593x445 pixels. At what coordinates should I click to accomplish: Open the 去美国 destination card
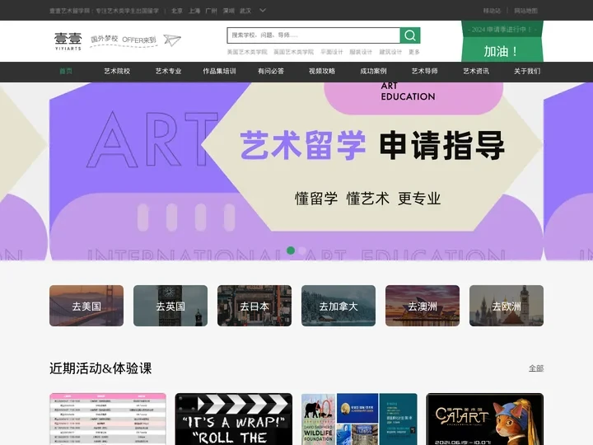coord(86,306)
